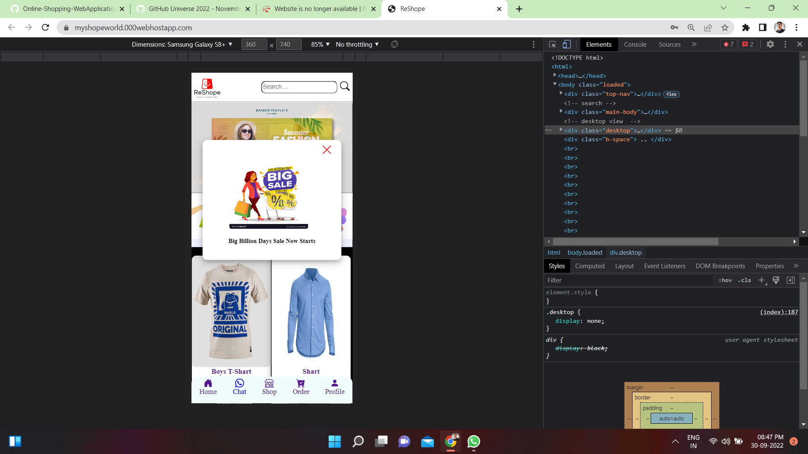808x454 pixels.
Task: Open the (index):187 stylesheet link
Action: click(x=779, y=312)
